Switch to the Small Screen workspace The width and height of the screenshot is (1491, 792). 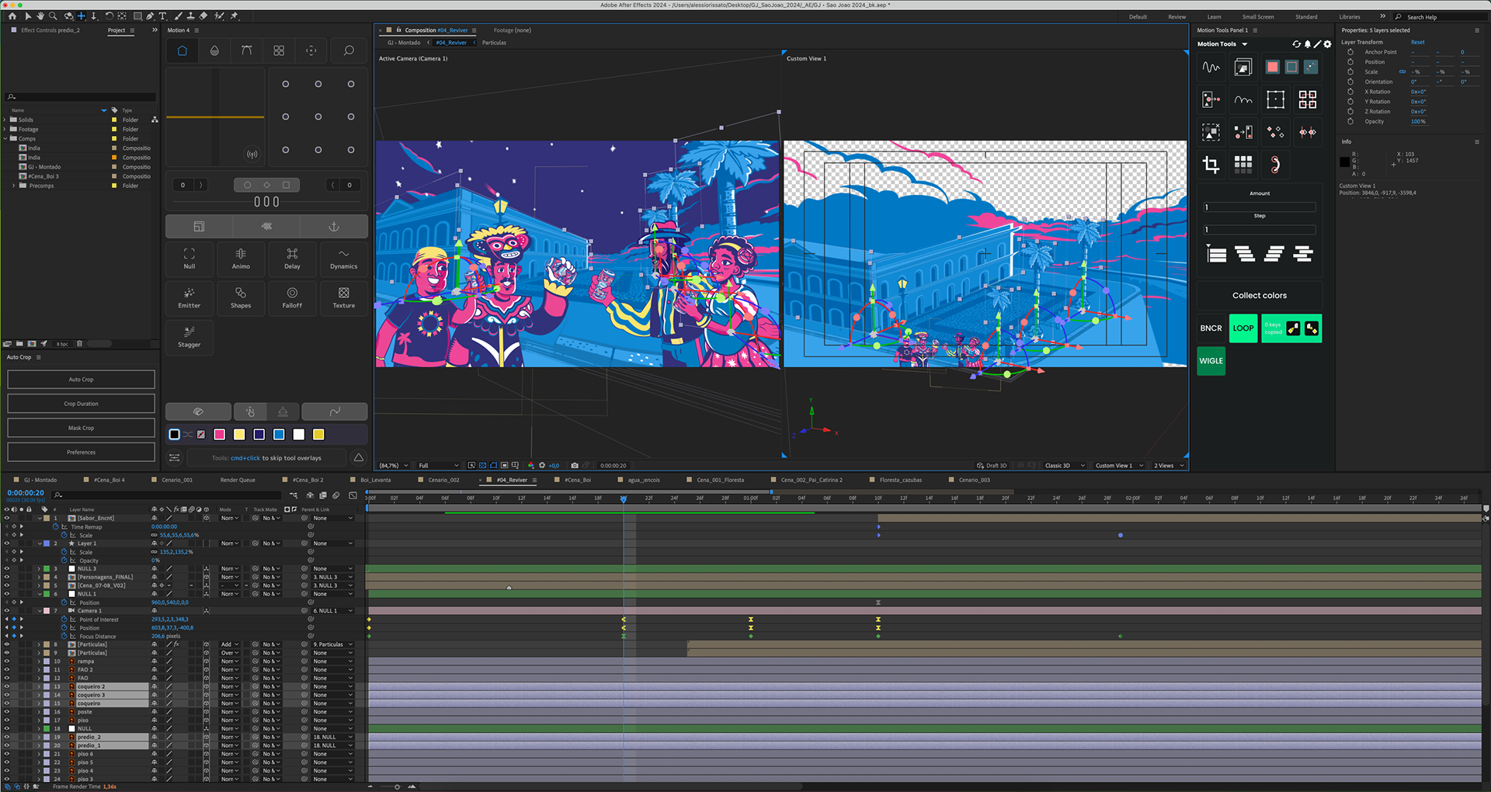[x=1258, y=17]
